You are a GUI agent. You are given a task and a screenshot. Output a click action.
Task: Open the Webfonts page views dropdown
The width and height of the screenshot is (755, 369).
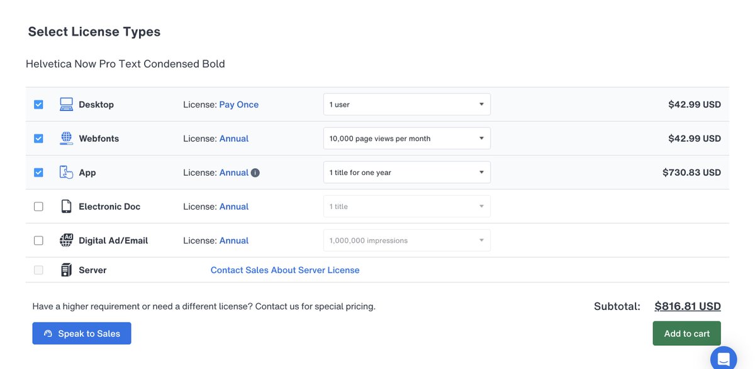pyautogui.click(x=407, y=139)
